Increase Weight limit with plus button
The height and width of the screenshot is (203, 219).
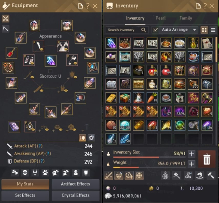(192, 164)
